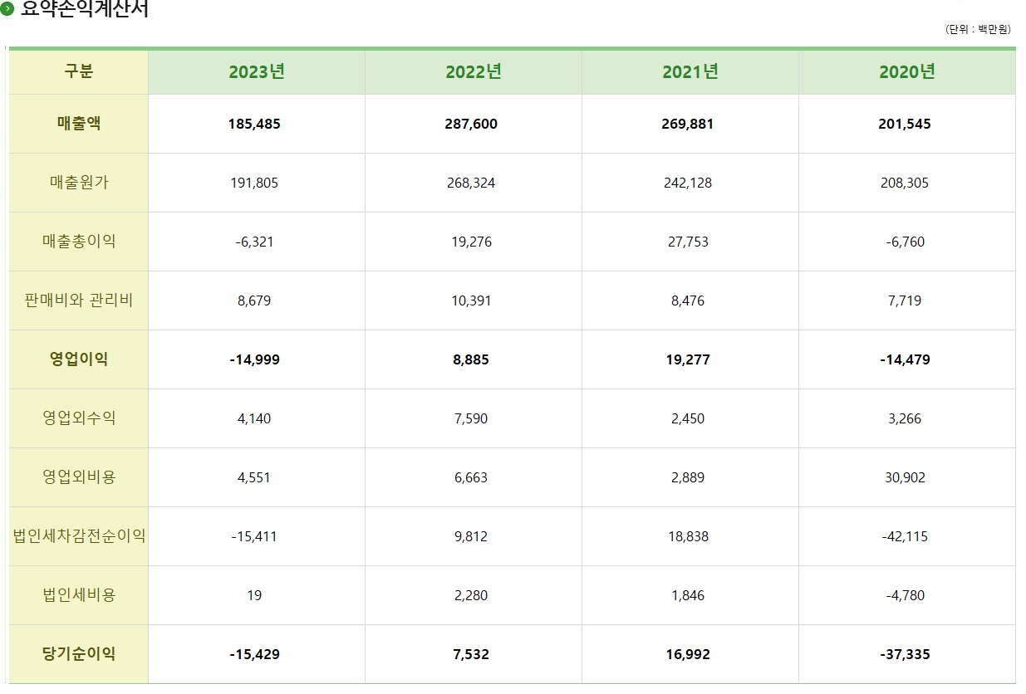Select the 법인세비용 row label
The width and height of the screenshot is (1026, 694).
(79, 595)
